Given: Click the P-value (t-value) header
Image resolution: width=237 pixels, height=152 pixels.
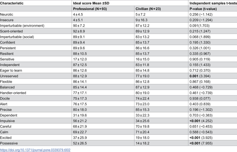Looking at the screenshot, I should pos(203,9).
